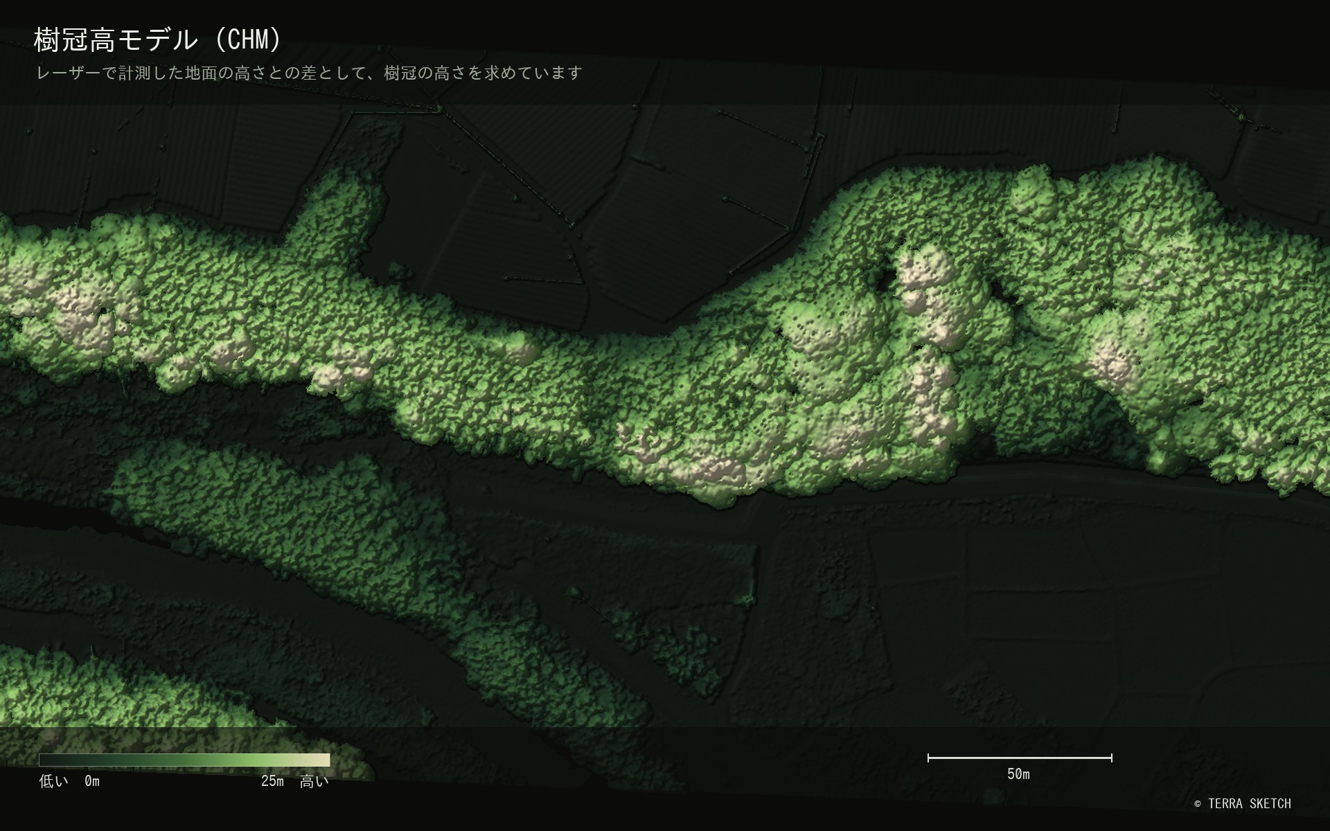Click the subtitle describing laser measurement

(309, 73)
